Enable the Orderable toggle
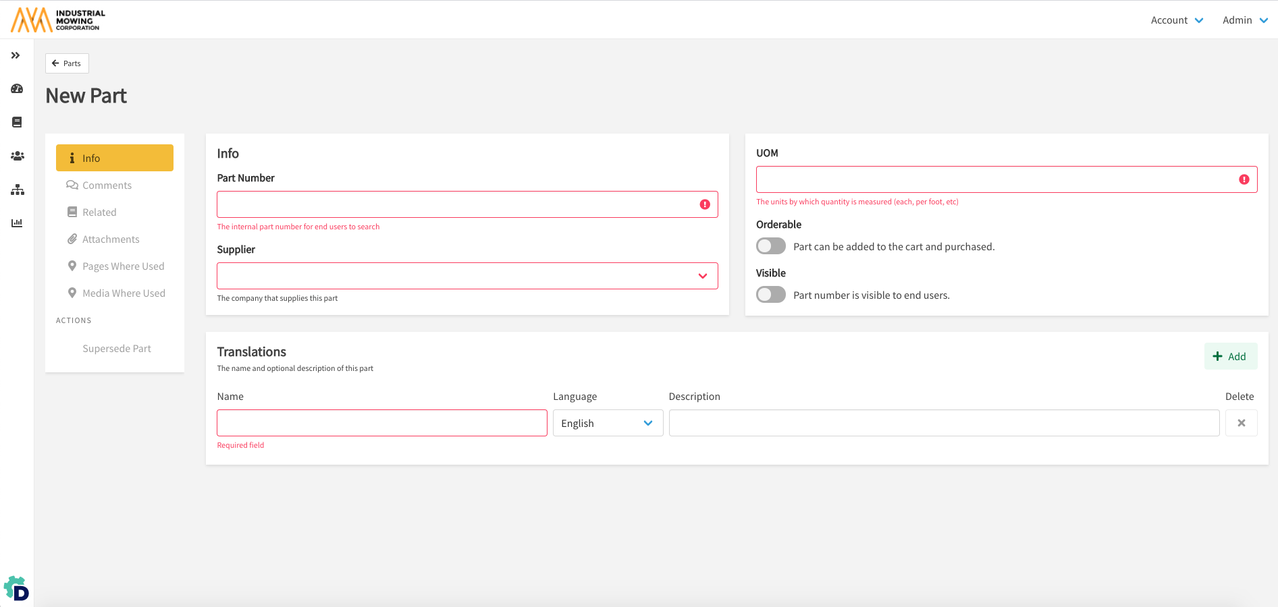The width and height of the screenshot is (1278, 607). [770, 246]
